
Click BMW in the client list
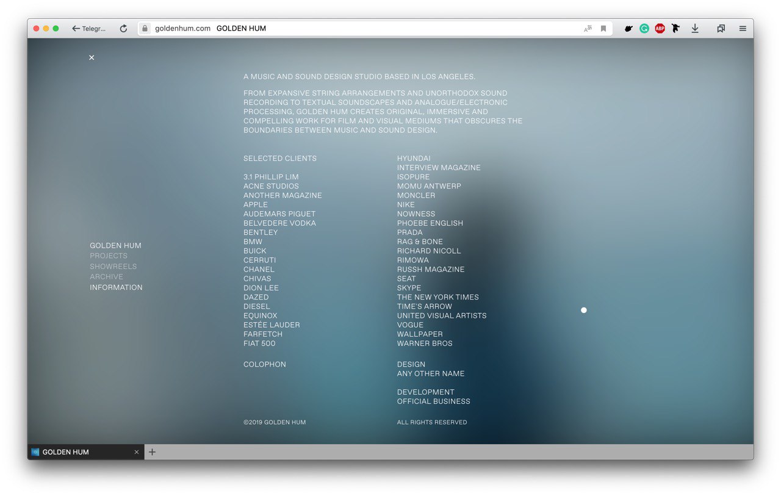[x=253, y=242]
